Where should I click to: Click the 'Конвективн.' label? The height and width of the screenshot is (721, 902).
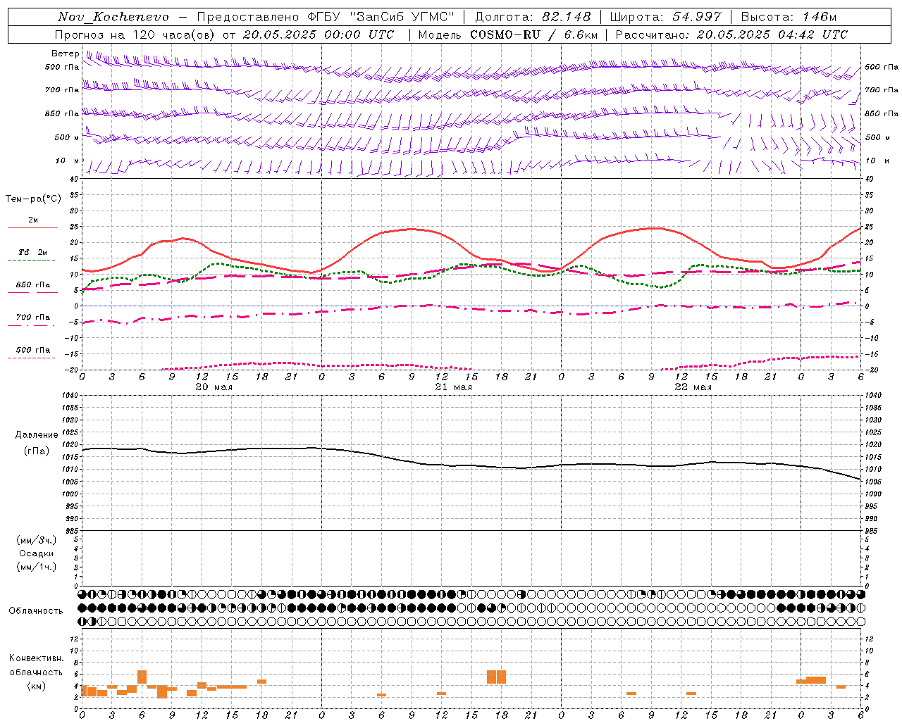[36, 658]
